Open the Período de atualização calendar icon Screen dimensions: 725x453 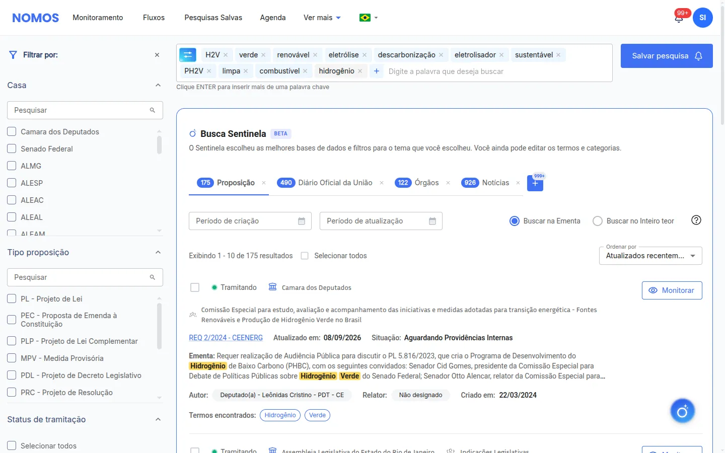(432, 221)
